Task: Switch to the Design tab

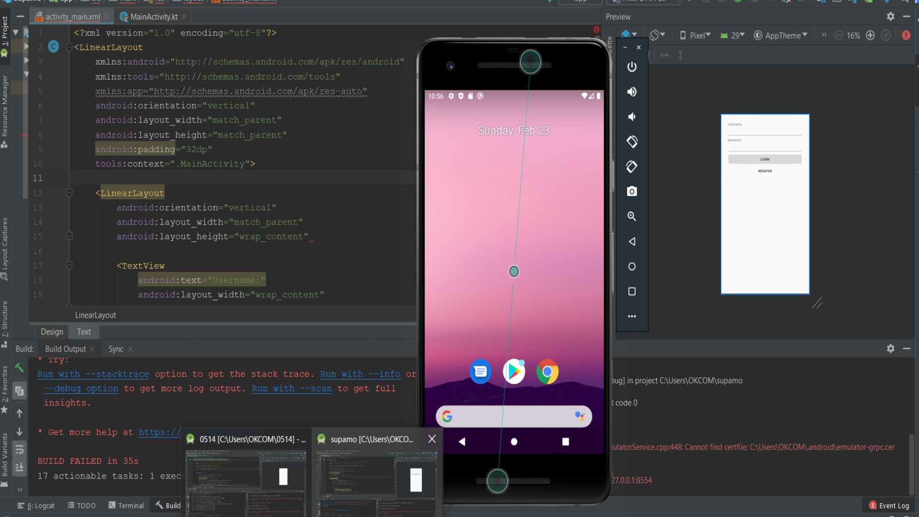Action: click(52, 332)
